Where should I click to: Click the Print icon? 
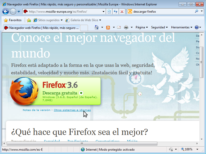pos(126,27)
